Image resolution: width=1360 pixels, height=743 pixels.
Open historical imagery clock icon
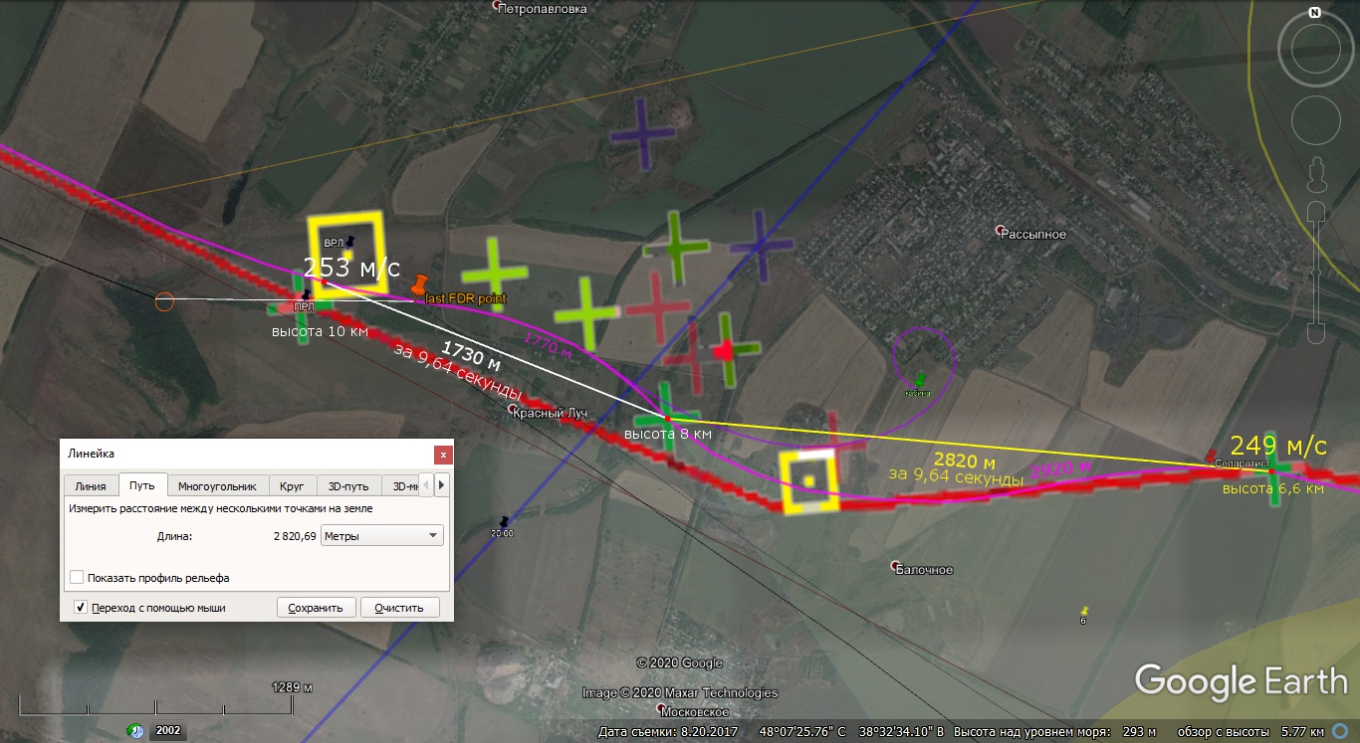click(x=134, y=731)
